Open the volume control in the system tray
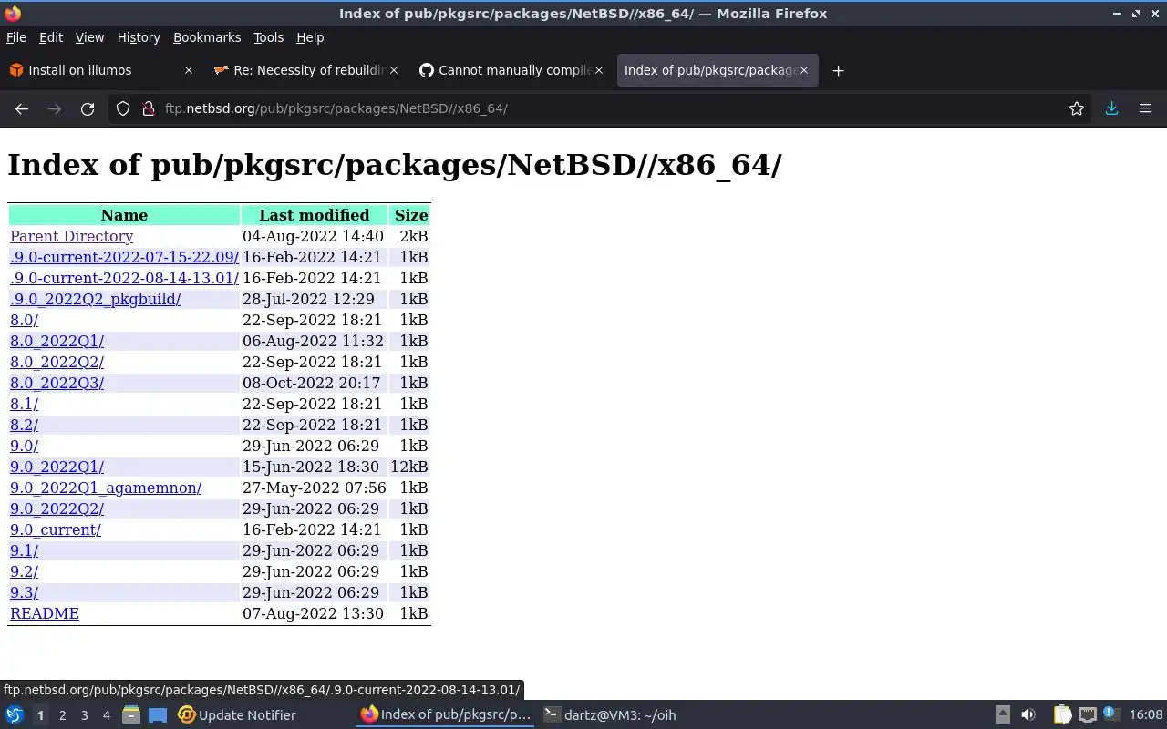 click(1028, 715)
